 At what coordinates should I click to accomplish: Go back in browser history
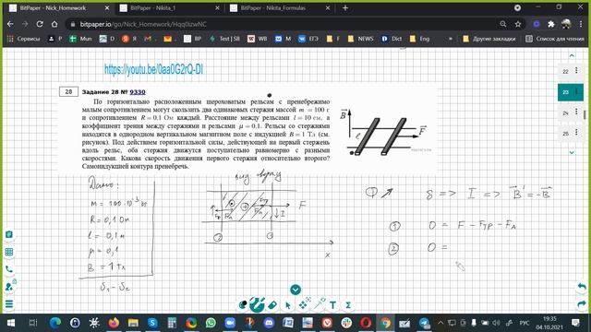coord(10,24)
